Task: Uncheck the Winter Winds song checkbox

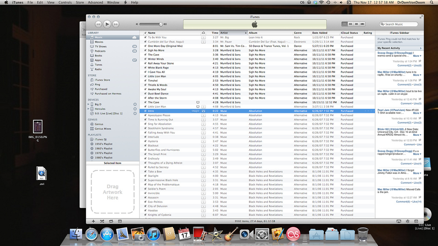Action: point(145,59)
